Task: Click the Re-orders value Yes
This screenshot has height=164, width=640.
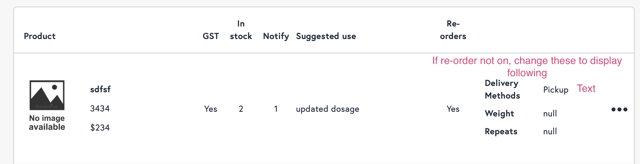Action: (453, 109)
